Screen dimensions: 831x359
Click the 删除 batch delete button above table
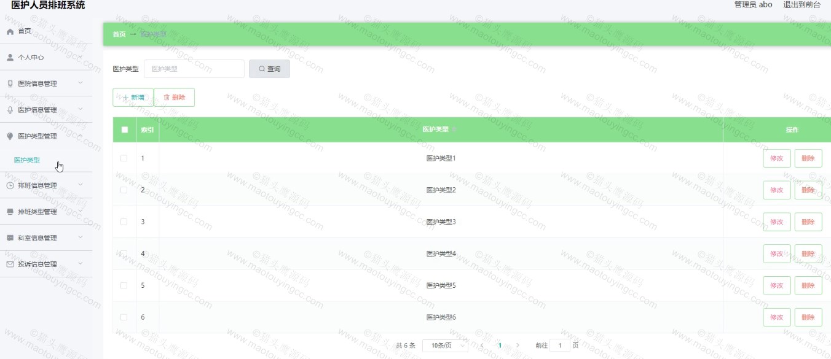click(x=174, y=98)
